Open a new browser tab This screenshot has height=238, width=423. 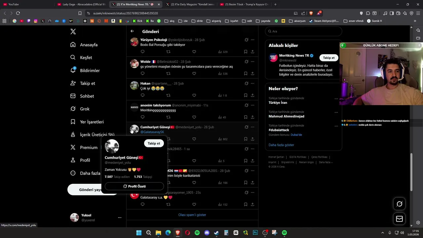click(275, 4)
